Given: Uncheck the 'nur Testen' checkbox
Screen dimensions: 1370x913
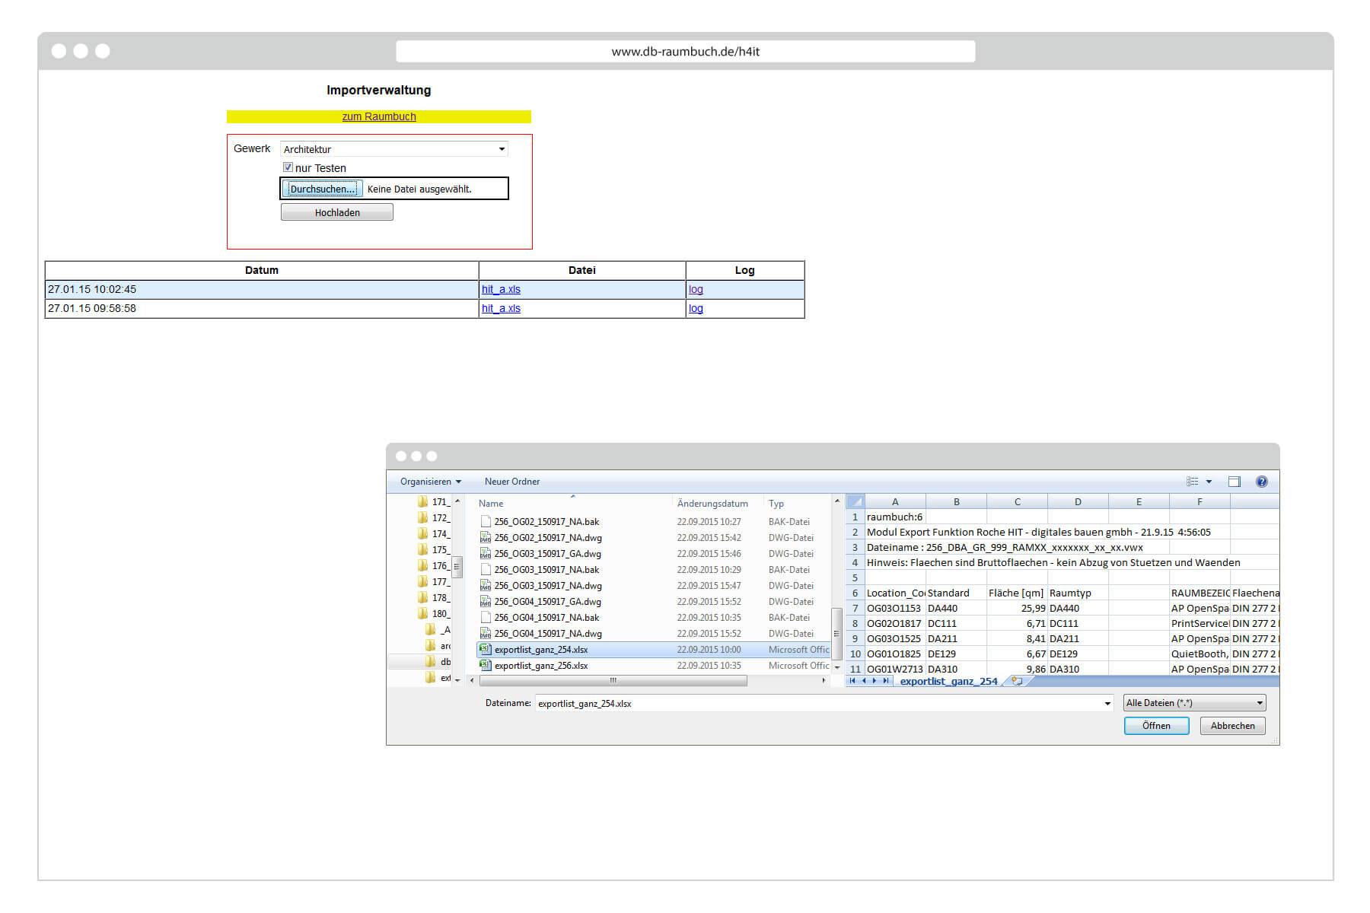Looking at the screenshot, I should pyautogui.click(x=288, y=167).
